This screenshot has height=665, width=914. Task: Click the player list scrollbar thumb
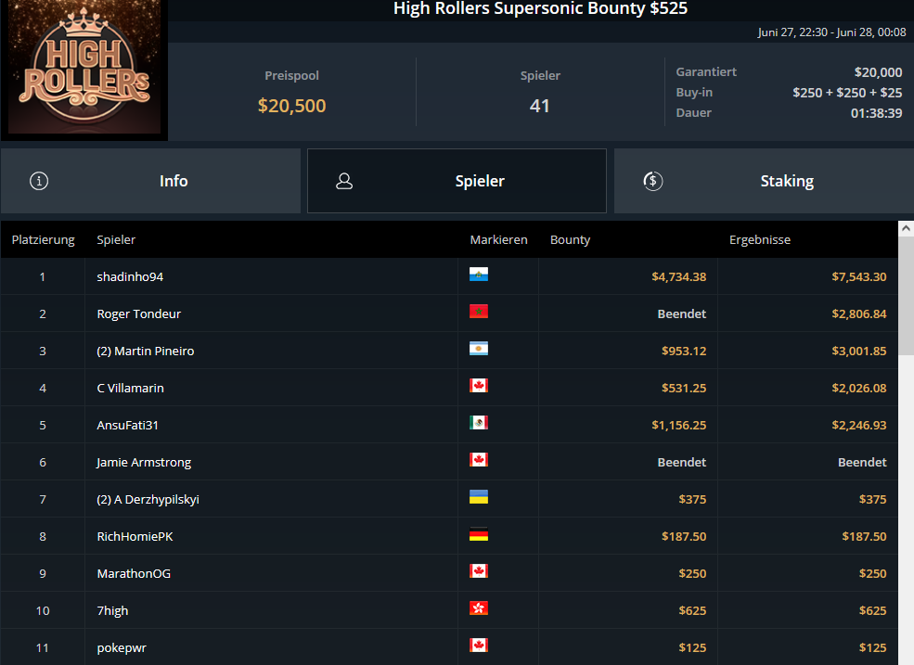906,295
